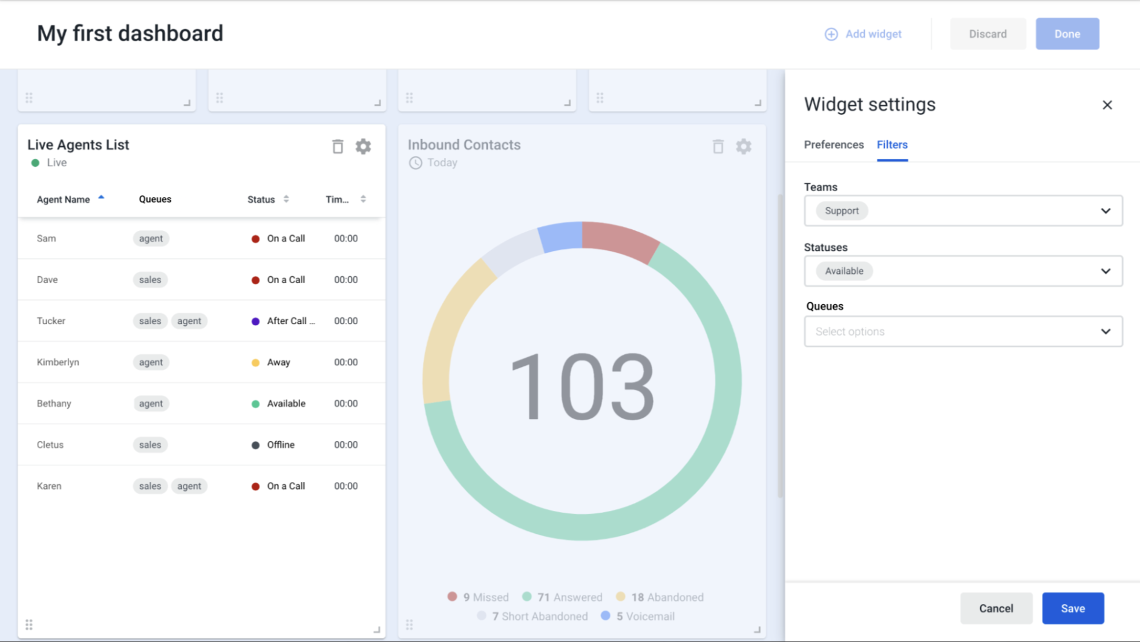Toggle Short Abandoned legend item
The width and height of the screenshot is (1140, 642).
click(532, 617)
